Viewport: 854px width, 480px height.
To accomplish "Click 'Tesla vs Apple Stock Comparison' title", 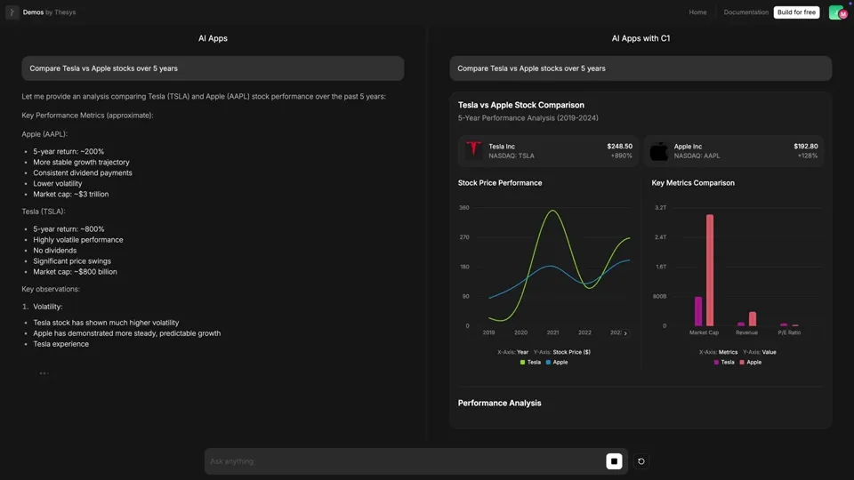I will click(x=520, y=105).
